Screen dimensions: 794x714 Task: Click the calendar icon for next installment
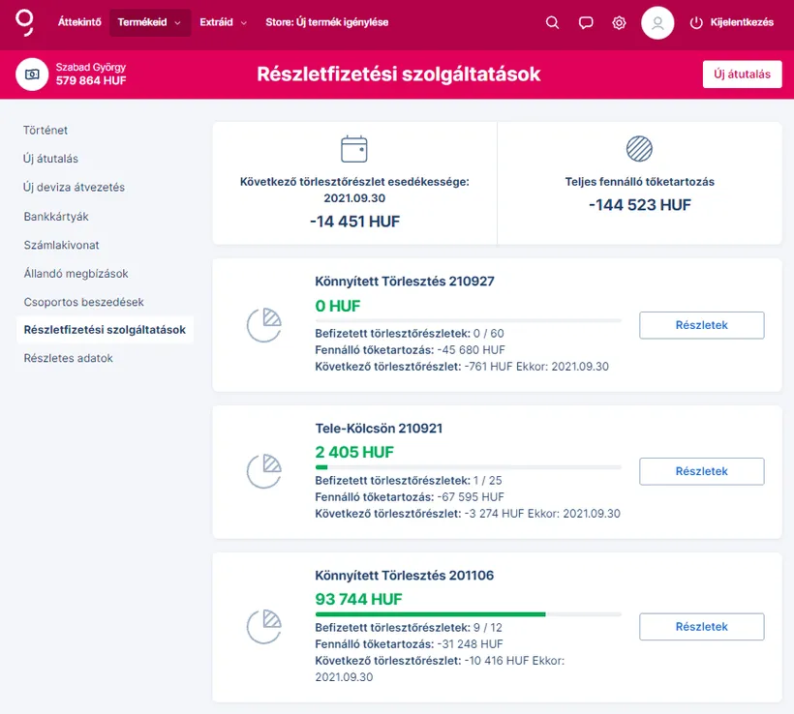coord(354,149)
